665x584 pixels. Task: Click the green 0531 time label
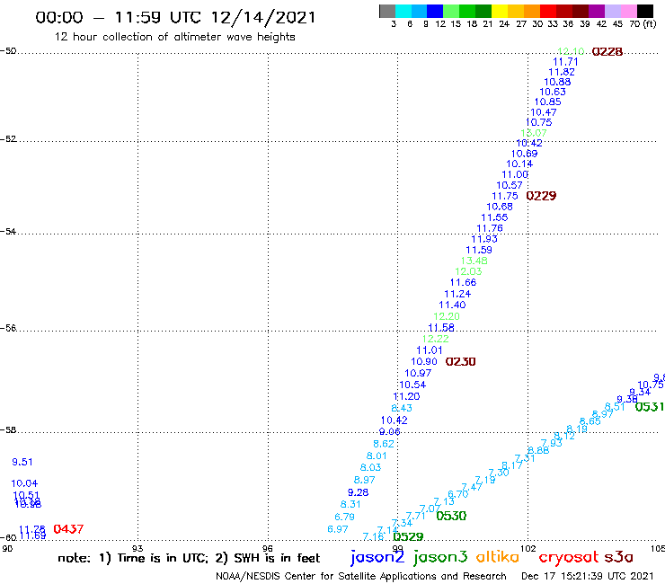point(650,407)
